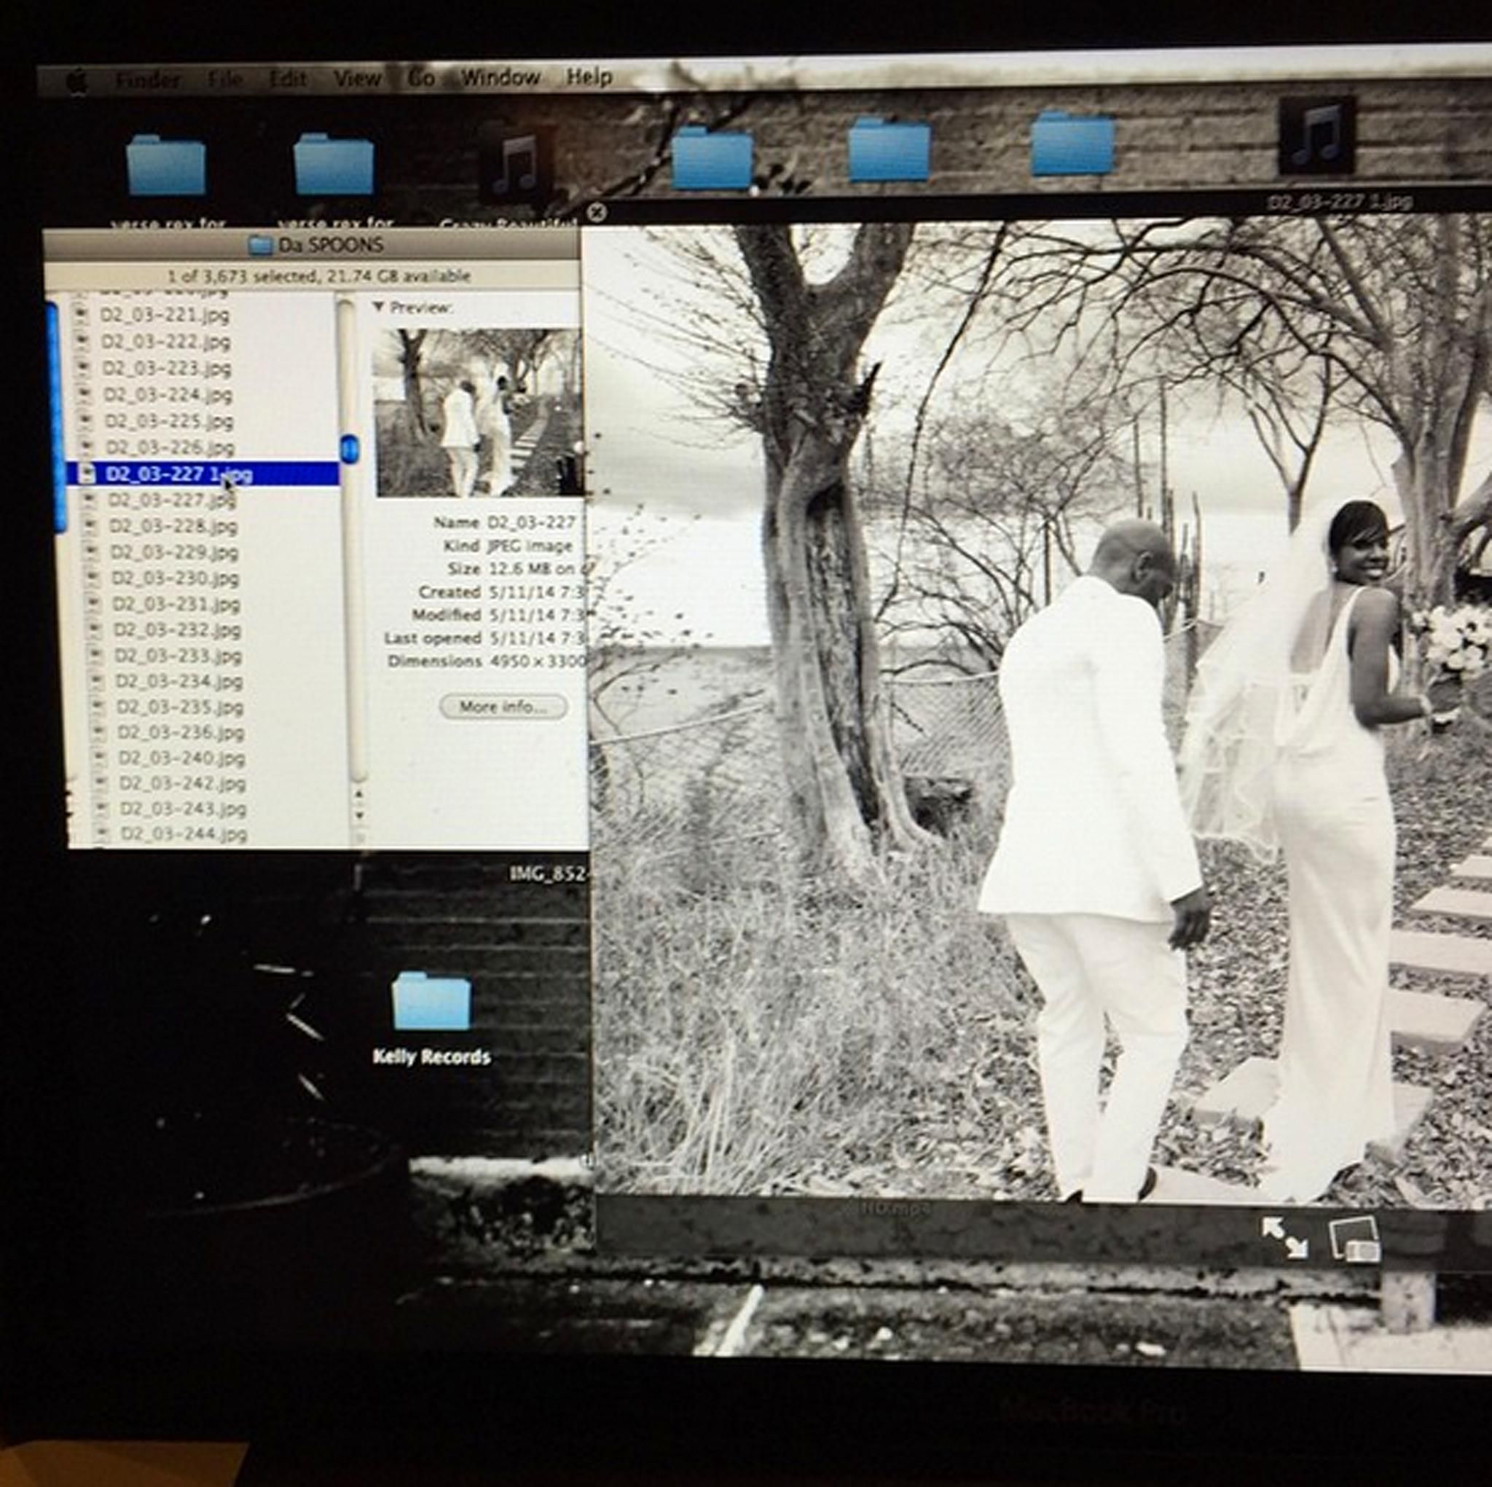Click the Da SPOONS title folder icon

[x=260, y=246]
